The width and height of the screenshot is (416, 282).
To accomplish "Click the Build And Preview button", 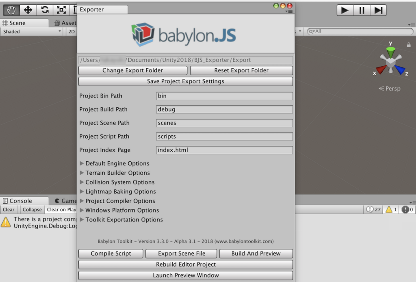I will pos(256,253).
